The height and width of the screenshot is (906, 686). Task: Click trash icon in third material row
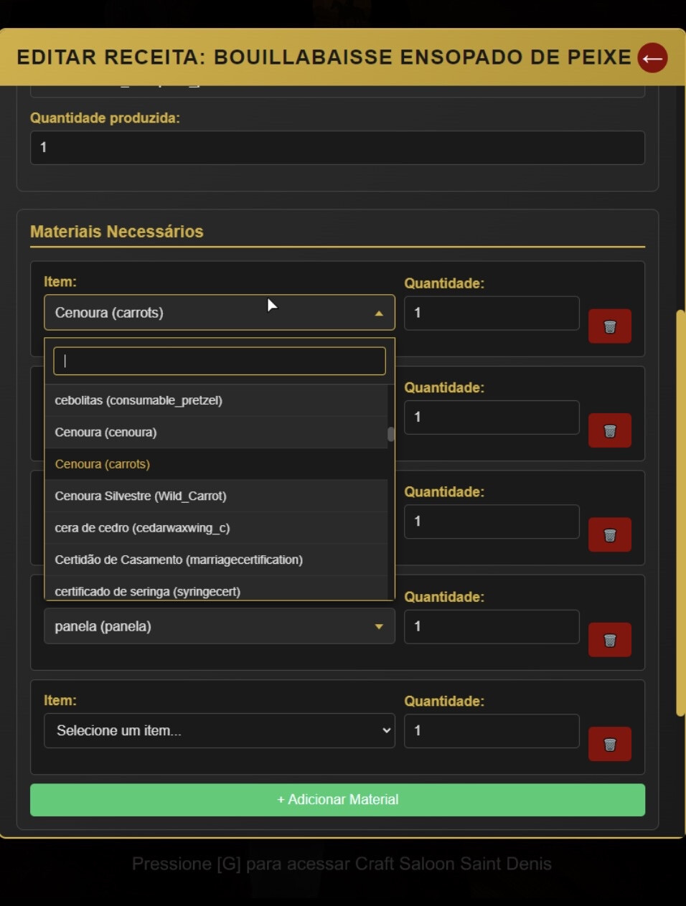coord(609,534)
